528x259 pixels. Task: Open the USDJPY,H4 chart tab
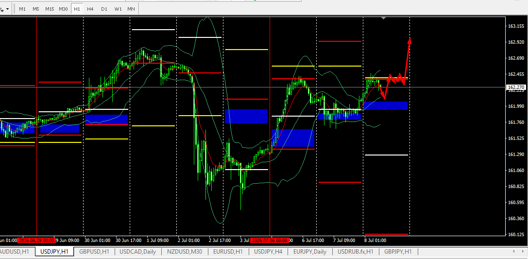[x=269, y=251]
